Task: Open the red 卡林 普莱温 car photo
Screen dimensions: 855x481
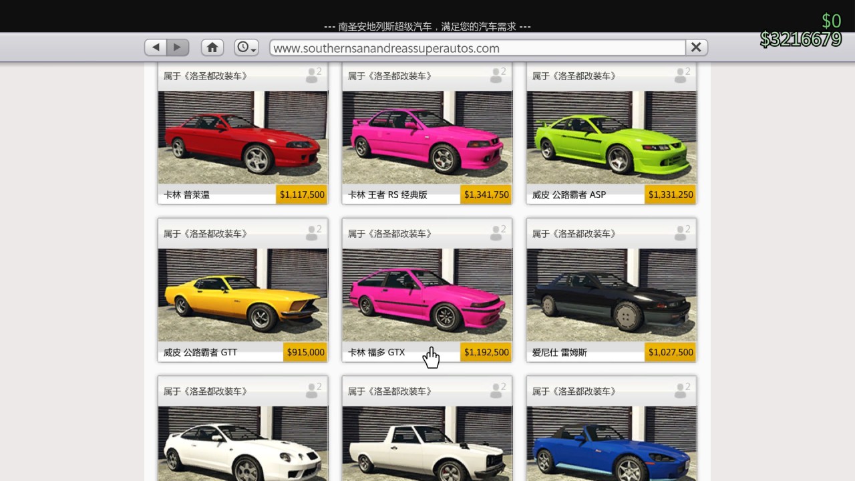Action: tap(243, 138)
